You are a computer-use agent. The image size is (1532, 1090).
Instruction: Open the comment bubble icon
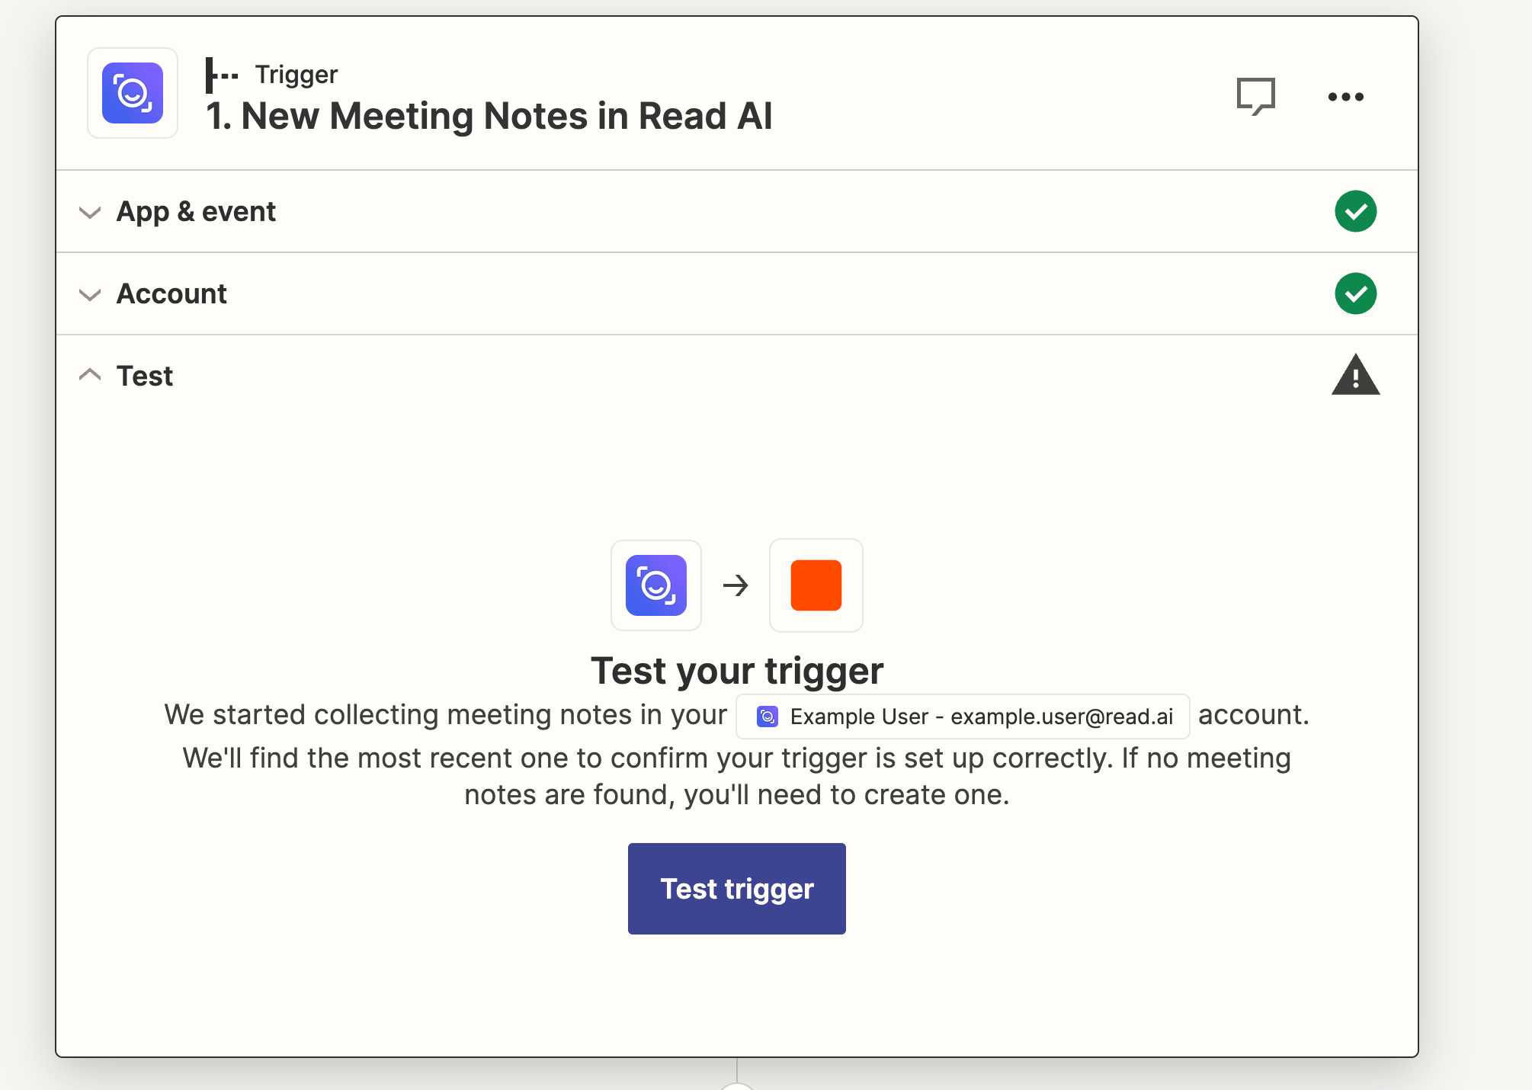1255,97
